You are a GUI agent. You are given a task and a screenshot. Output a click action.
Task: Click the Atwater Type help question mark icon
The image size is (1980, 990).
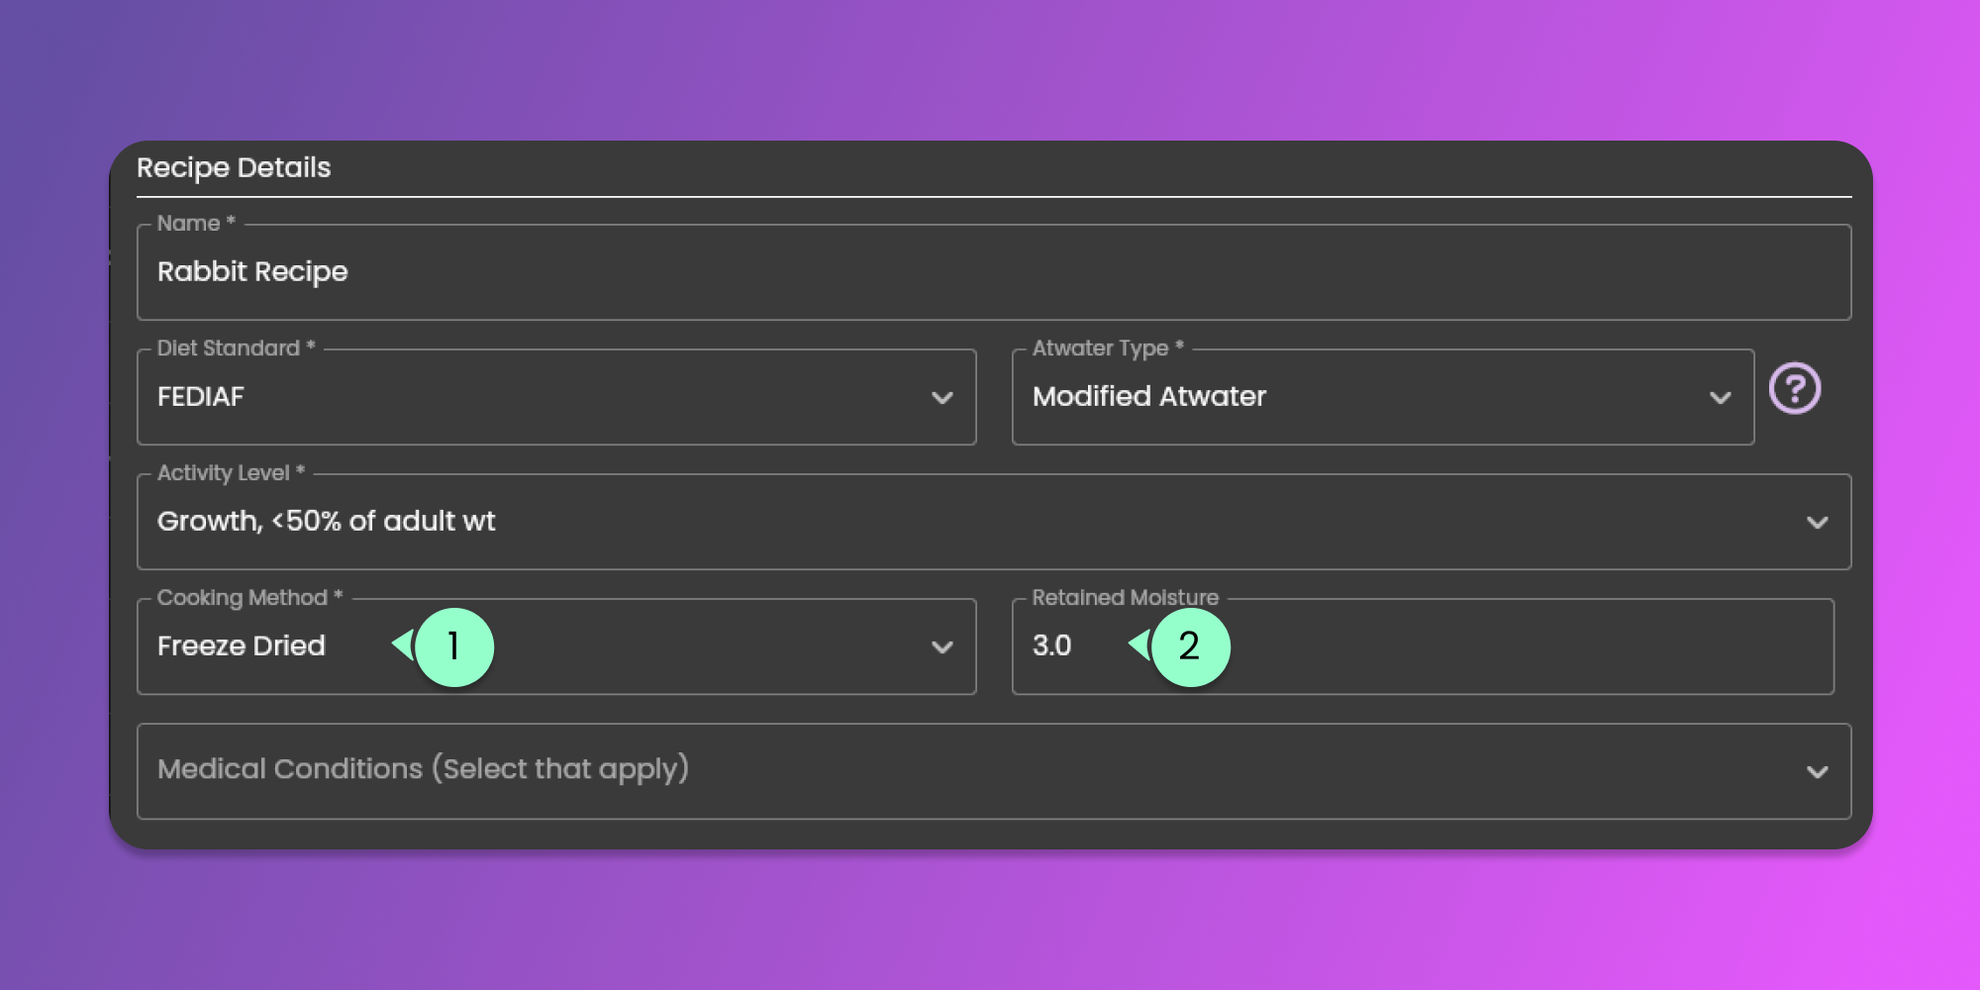pos(1794,388)
